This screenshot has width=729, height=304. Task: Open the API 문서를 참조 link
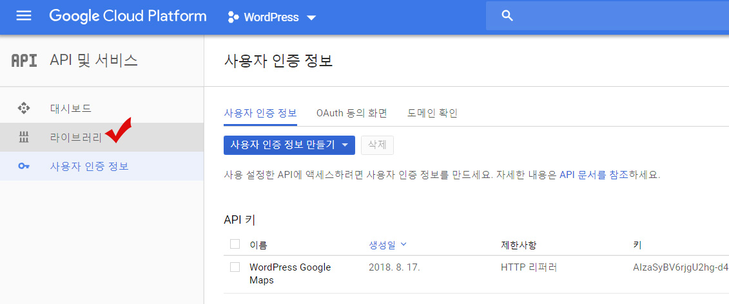coord(594,175)
